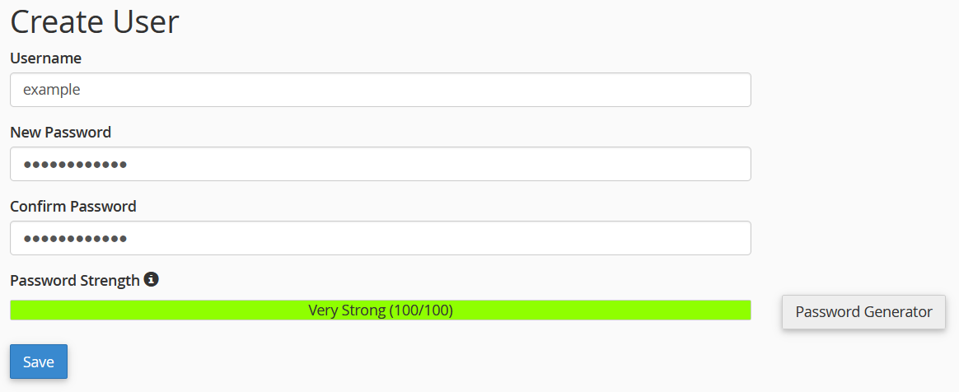Click the Password Strength label text

tap(75, 281)
